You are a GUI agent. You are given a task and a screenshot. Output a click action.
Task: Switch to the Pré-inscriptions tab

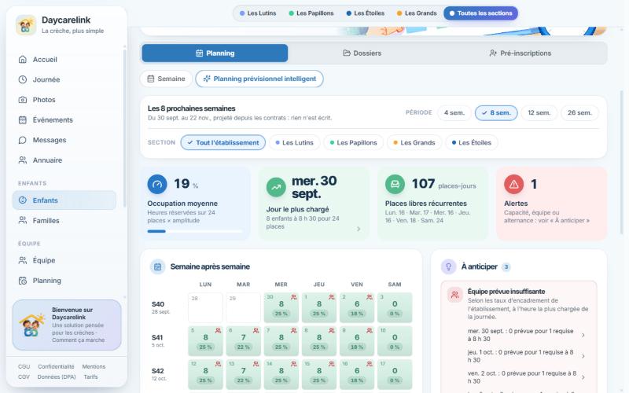[520, 53]
